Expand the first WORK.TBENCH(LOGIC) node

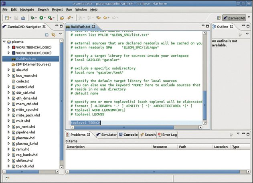click(8, 47)
